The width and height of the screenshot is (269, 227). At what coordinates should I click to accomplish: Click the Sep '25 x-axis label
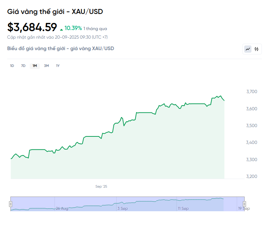[x=101, y=187]
